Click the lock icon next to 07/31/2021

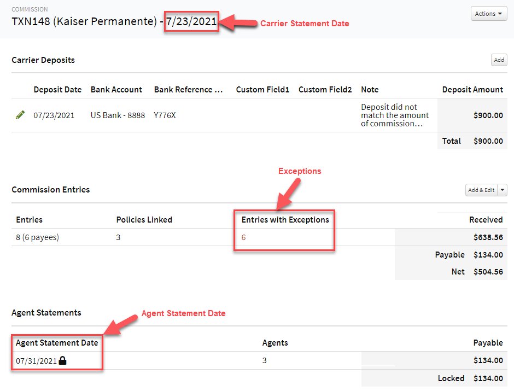[x=62, y=360]
